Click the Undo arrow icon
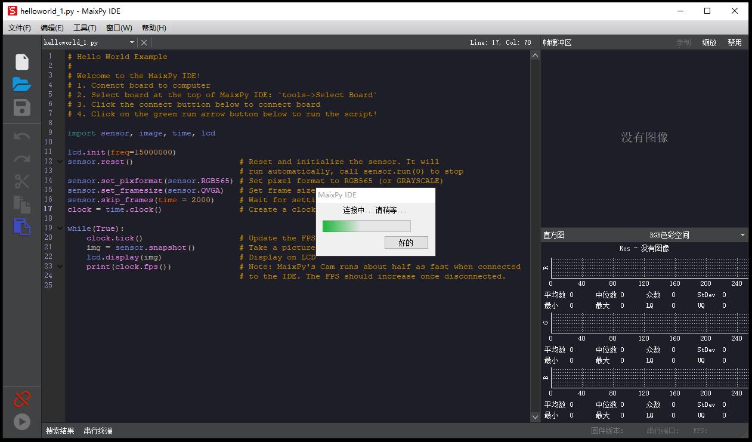 point(22,137)
